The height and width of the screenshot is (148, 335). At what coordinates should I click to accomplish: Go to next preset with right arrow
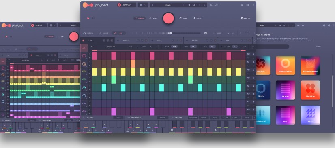click(x=184, y=5)
